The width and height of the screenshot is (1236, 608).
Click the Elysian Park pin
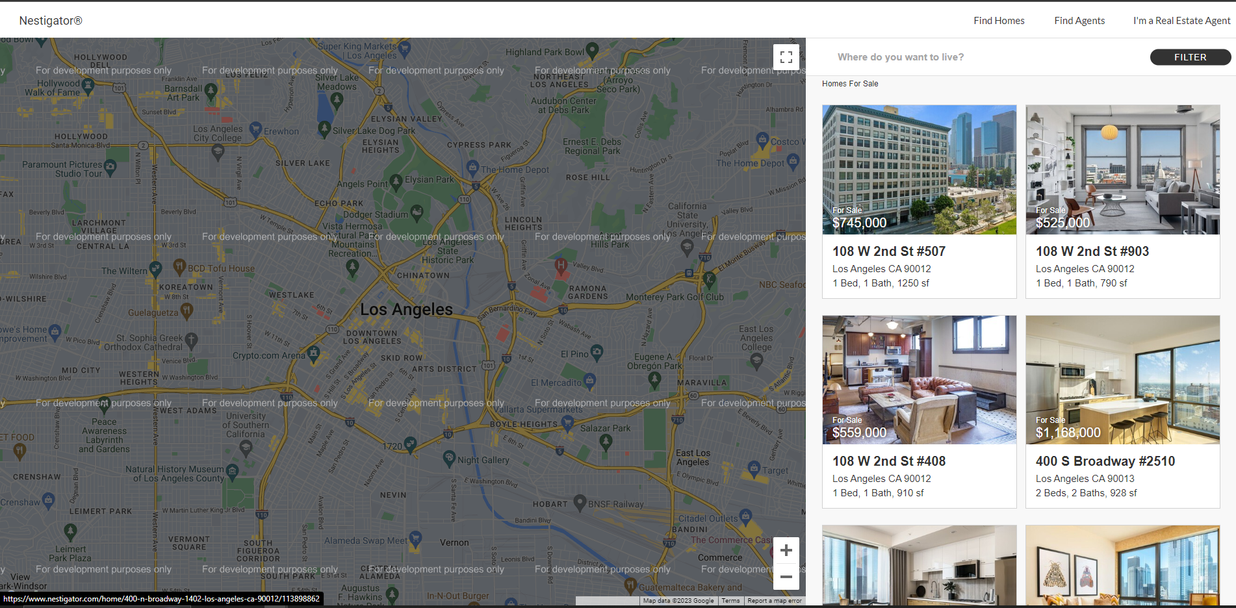(396, 181)
